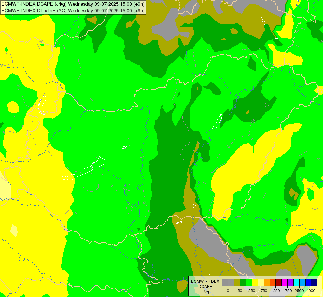Image resolution: width=323 pixels, height=297 pixels.
Task: Click the DThetaE (°C) title line
Action: (x=73, y=11)
